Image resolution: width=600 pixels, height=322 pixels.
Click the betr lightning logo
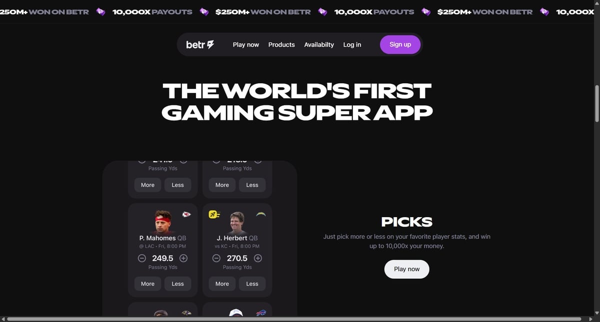click(200, 44)
